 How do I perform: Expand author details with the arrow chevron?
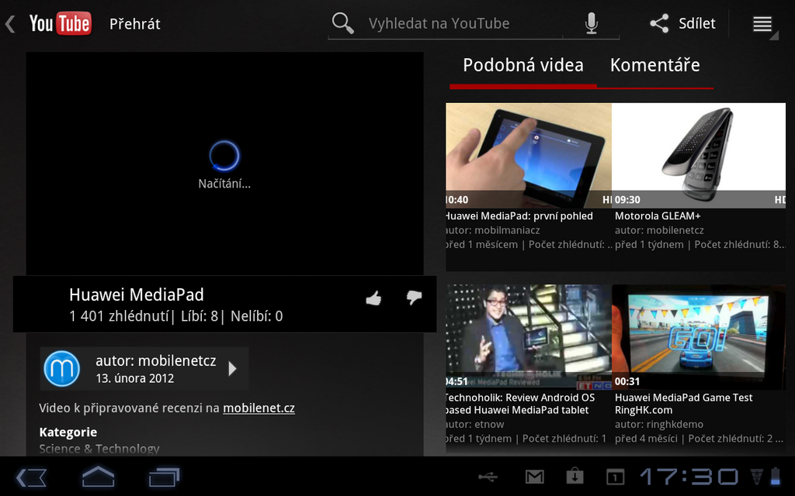[232, 370]
